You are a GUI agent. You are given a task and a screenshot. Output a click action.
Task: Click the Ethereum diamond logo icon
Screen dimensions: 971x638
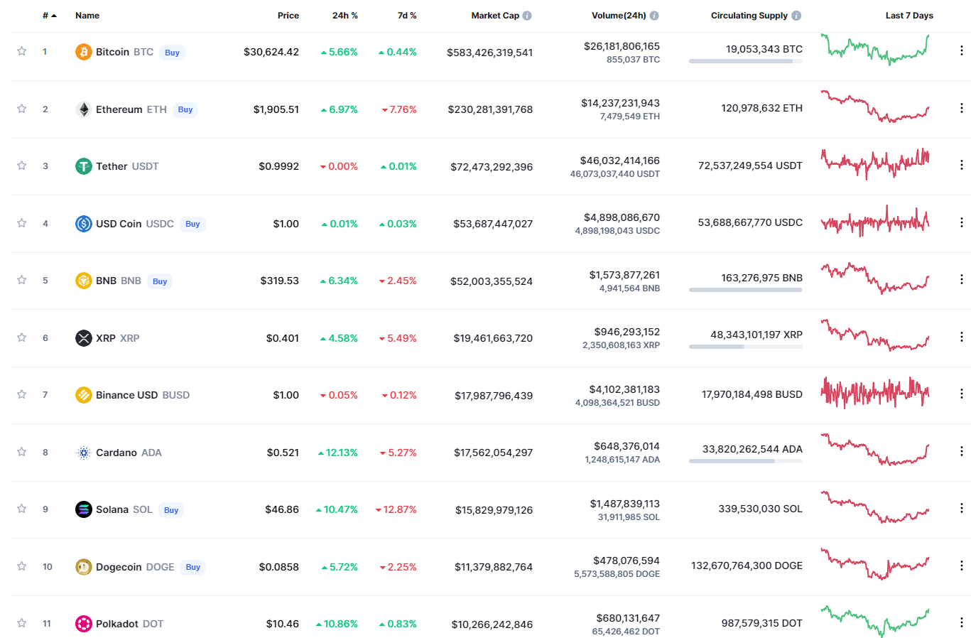tap(84, 109)
